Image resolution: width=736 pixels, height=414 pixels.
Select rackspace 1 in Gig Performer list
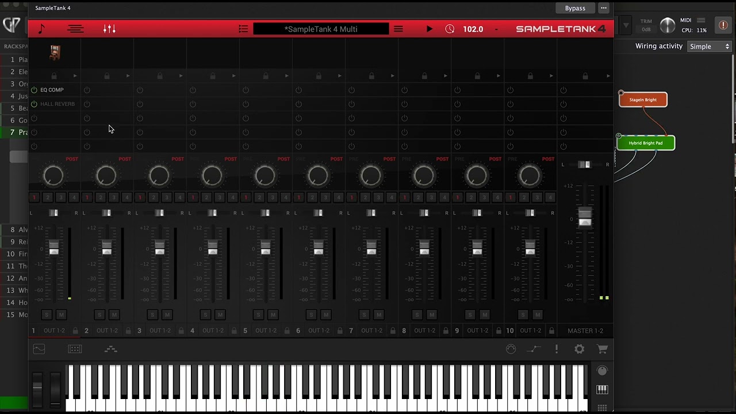click(14, 59)
